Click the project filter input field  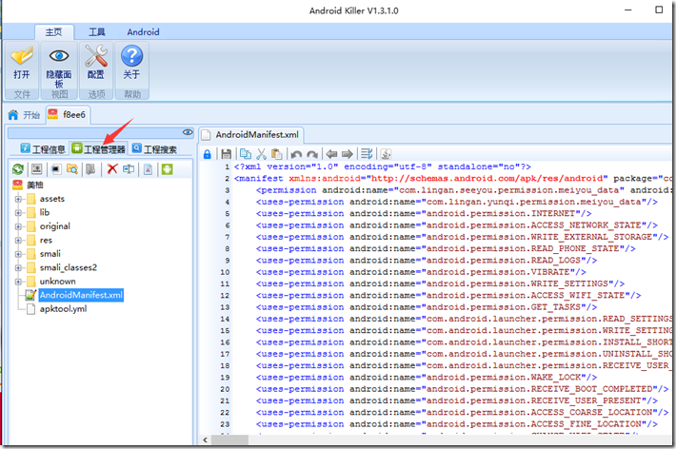pos(96,133)
